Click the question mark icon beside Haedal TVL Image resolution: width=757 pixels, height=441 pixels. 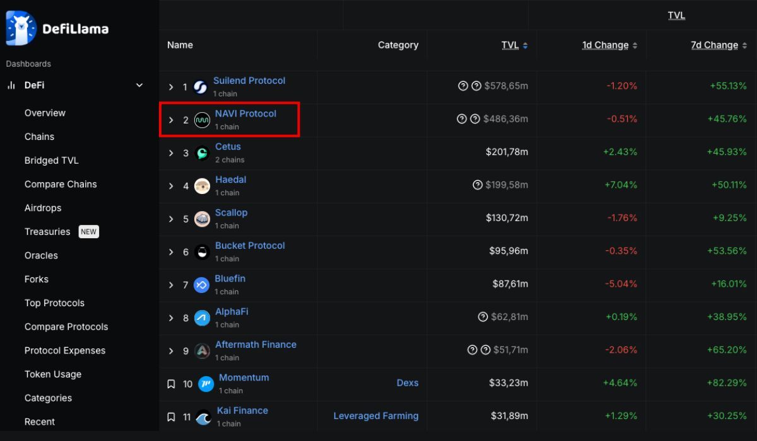(478, 185)
